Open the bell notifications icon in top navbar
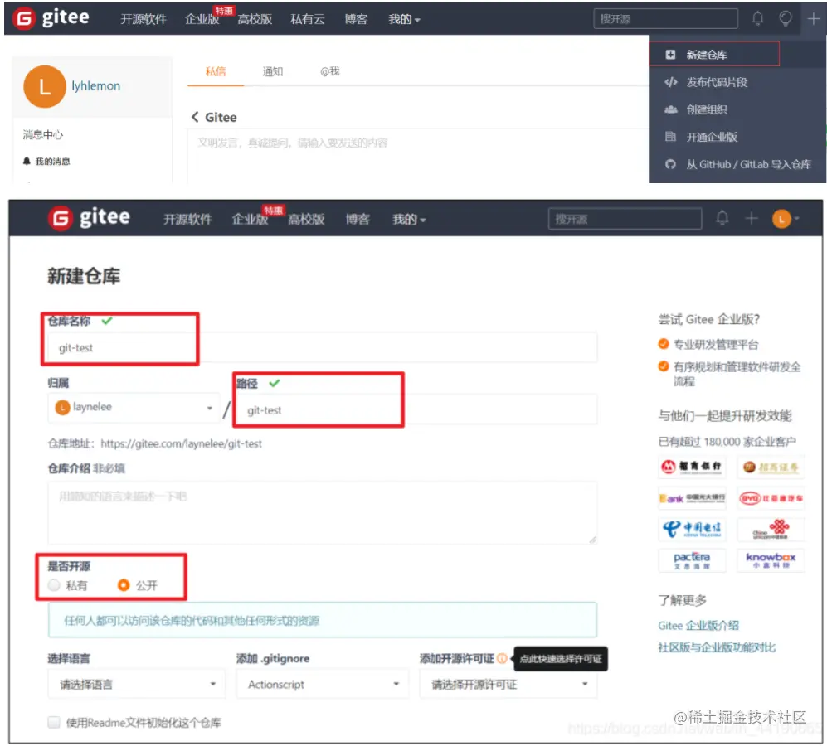The image size is (827, 746). coord(757,19)
